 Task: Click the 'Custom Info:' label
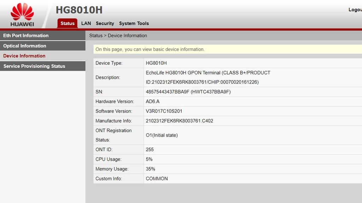pyautogui.click(x=109, y=179)
